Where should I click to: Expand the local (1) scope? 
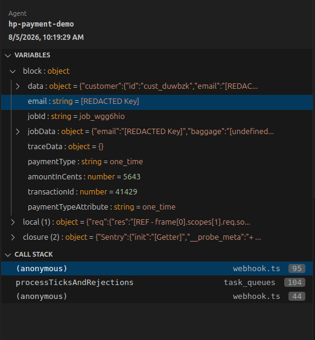(13, 222)
